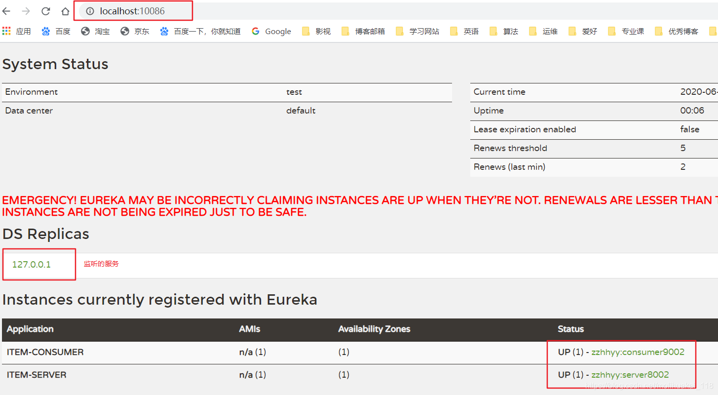Image resolution: width=718 pixels, height=395 pixels.
Task: Open the 算法 bookmark folder
Action: pyautogui.click(x=504, y=31)
